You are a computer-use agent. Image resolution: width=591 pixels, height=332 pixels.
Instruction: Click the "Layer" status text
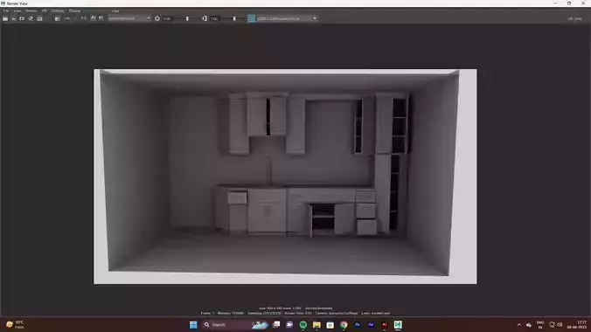pyautogui.click(x=375, y=313)
